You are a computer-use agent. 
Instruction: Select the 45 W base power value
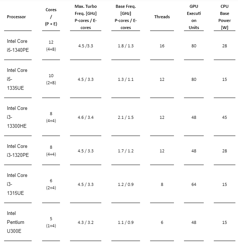coord(224,117)
